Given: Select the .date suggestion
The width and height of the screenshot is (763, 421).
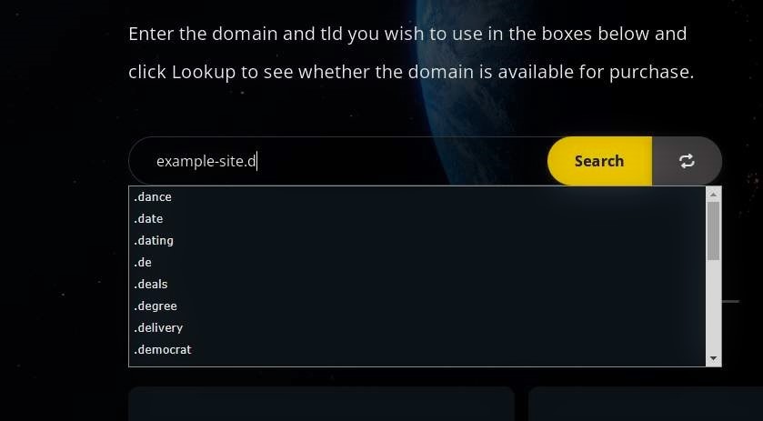Looking at the screenshot, I should point(417,219).
